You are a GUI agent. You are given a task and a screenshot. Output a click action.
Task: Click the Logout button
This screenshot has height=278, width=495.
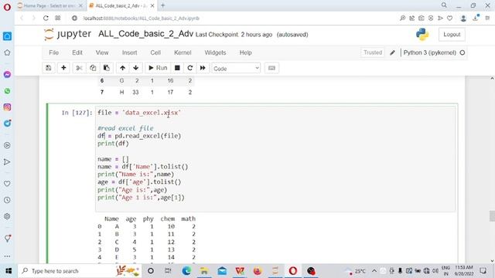point(452,34)
